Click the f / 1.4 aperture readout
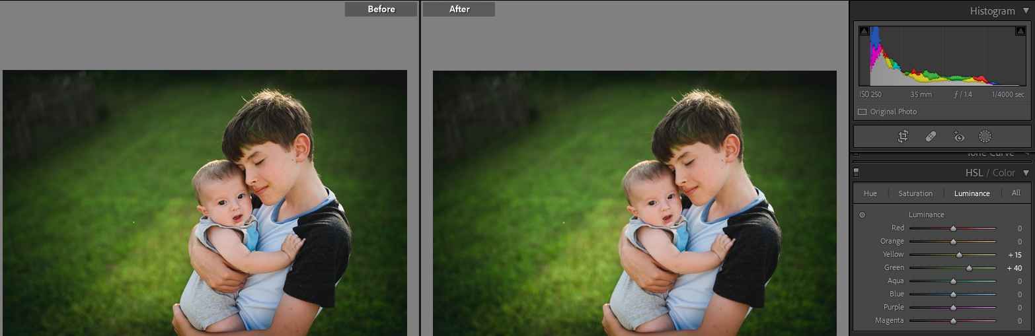Screen dimensions: 1035x336 tap(963, 95)
